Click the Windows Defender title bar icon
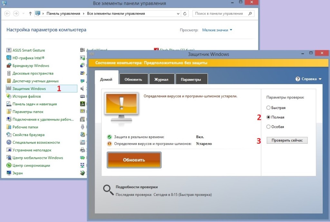330x222 pixels. tap(92, 54)
